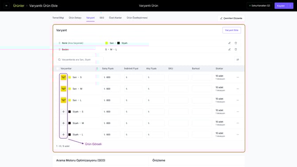Delete the Renk variant option using trash icon

click(236, 43)
